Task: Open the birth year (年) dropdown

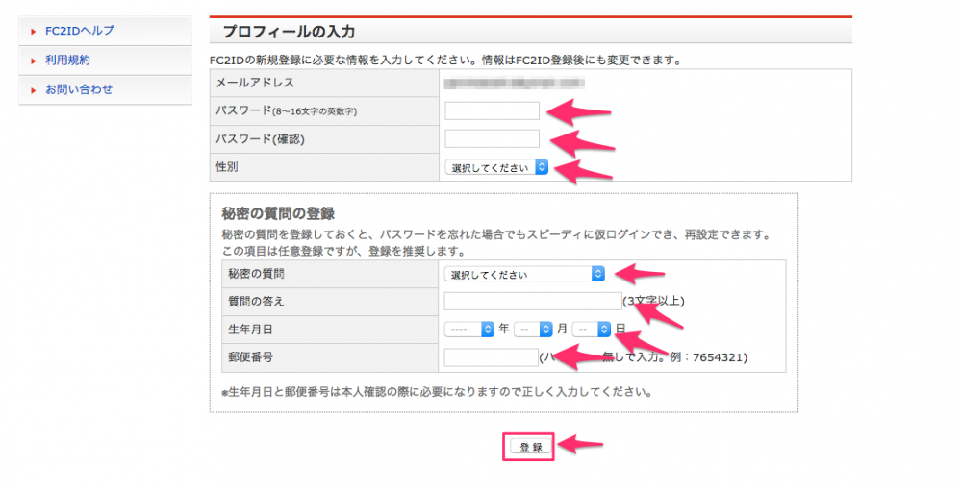Action: 469,330
